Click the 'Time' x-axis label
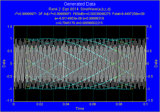This screenshot has height=112, width=160. 80,109
